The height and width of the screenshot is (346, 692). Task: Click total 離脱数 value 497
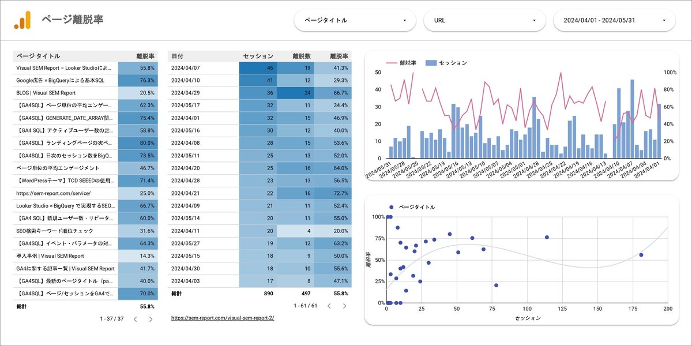tap(306, 294)
